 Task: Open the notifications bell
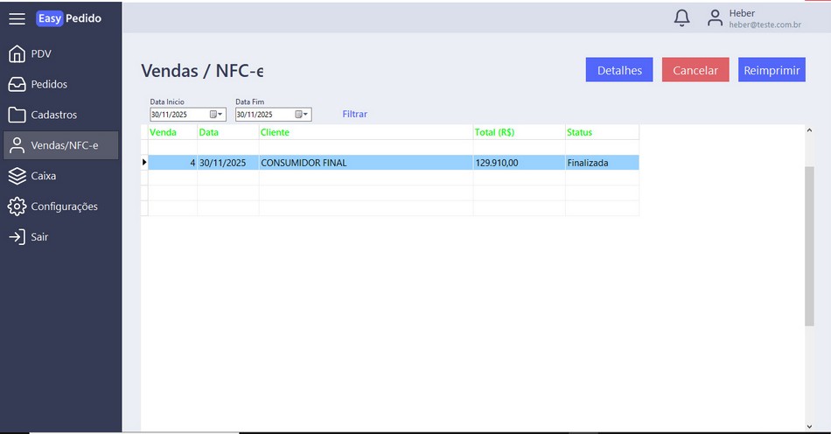tap(682, 18)
